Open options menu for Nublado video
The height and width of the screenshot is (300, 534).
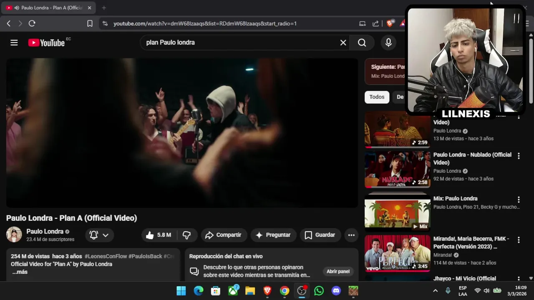pos(519,156)
